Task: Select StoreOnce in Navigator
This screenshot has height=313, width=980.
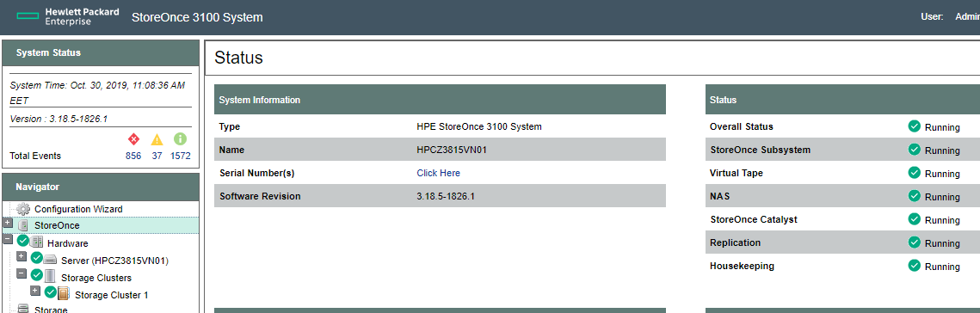Action: click(x=57, y=225)
